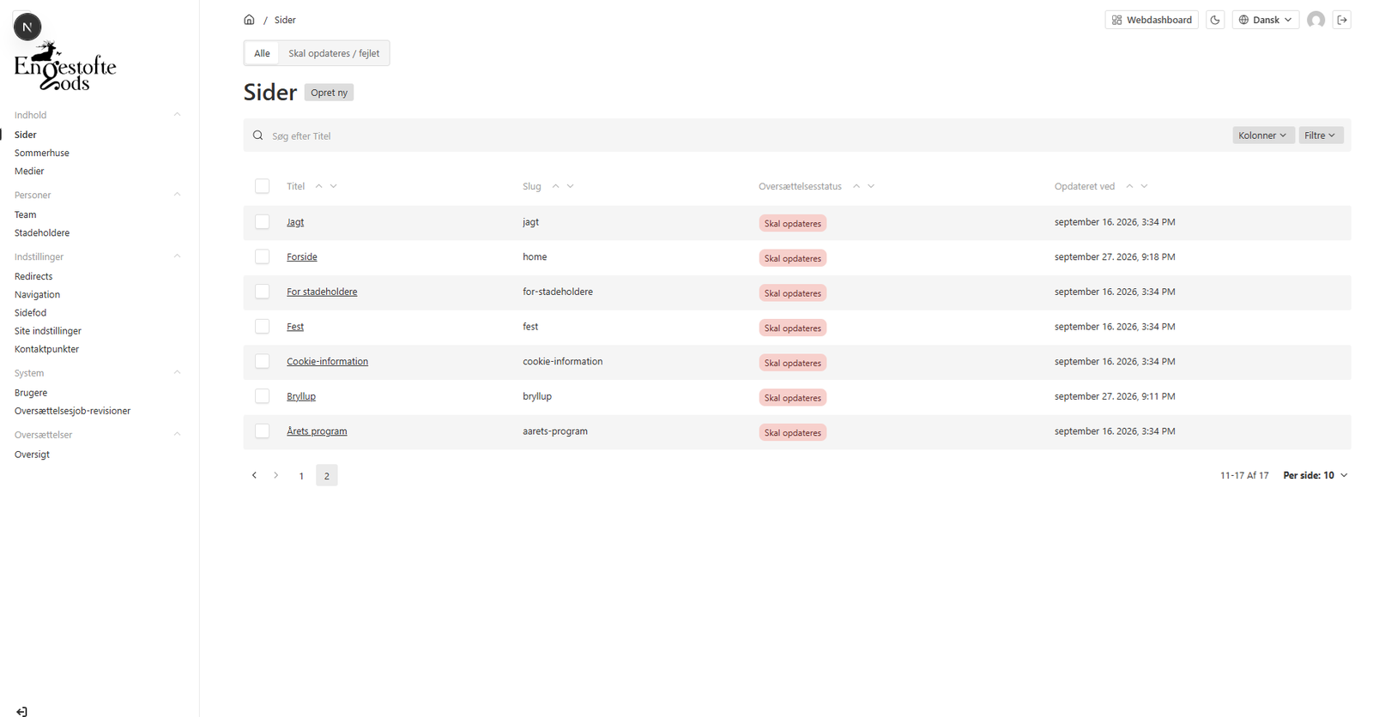
Task: Sort Oversættelsesstatus ascending
Action: (856, 186)
